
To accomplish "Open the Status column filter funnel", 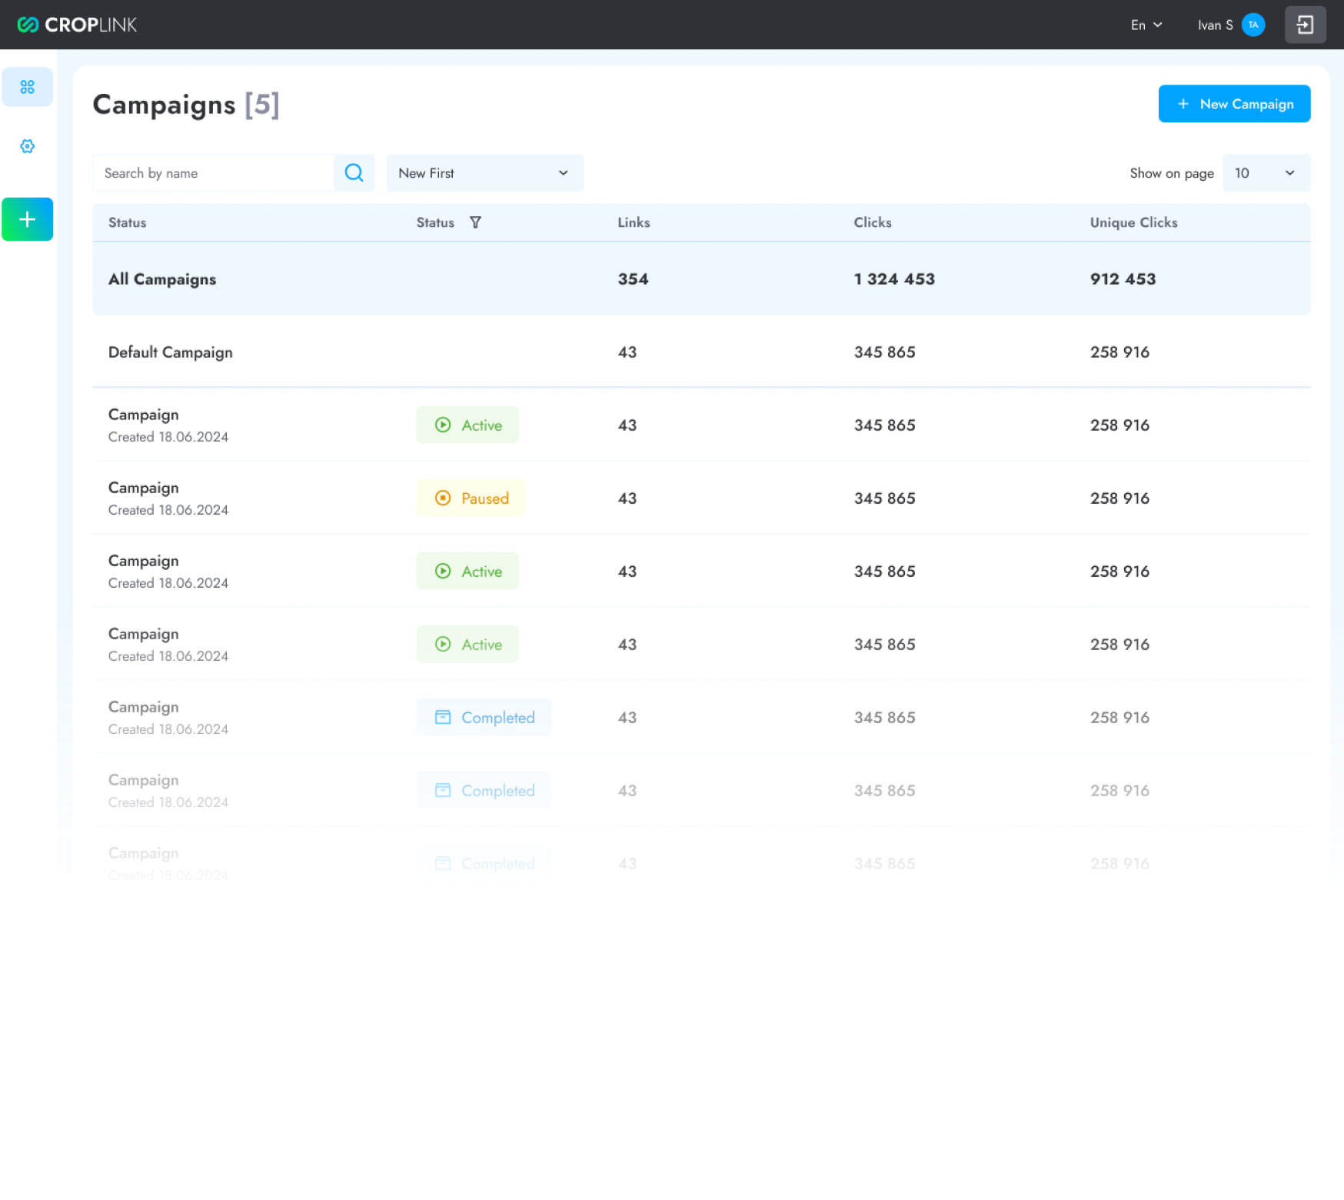I will point(475,222).
